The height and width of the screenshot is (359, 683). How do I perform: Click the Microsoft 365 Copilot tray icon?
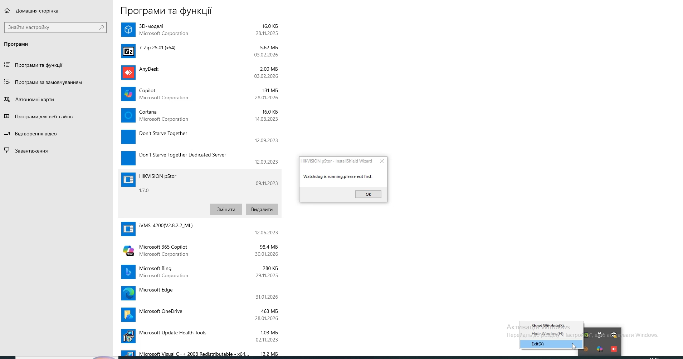click(x=600, y=349)
